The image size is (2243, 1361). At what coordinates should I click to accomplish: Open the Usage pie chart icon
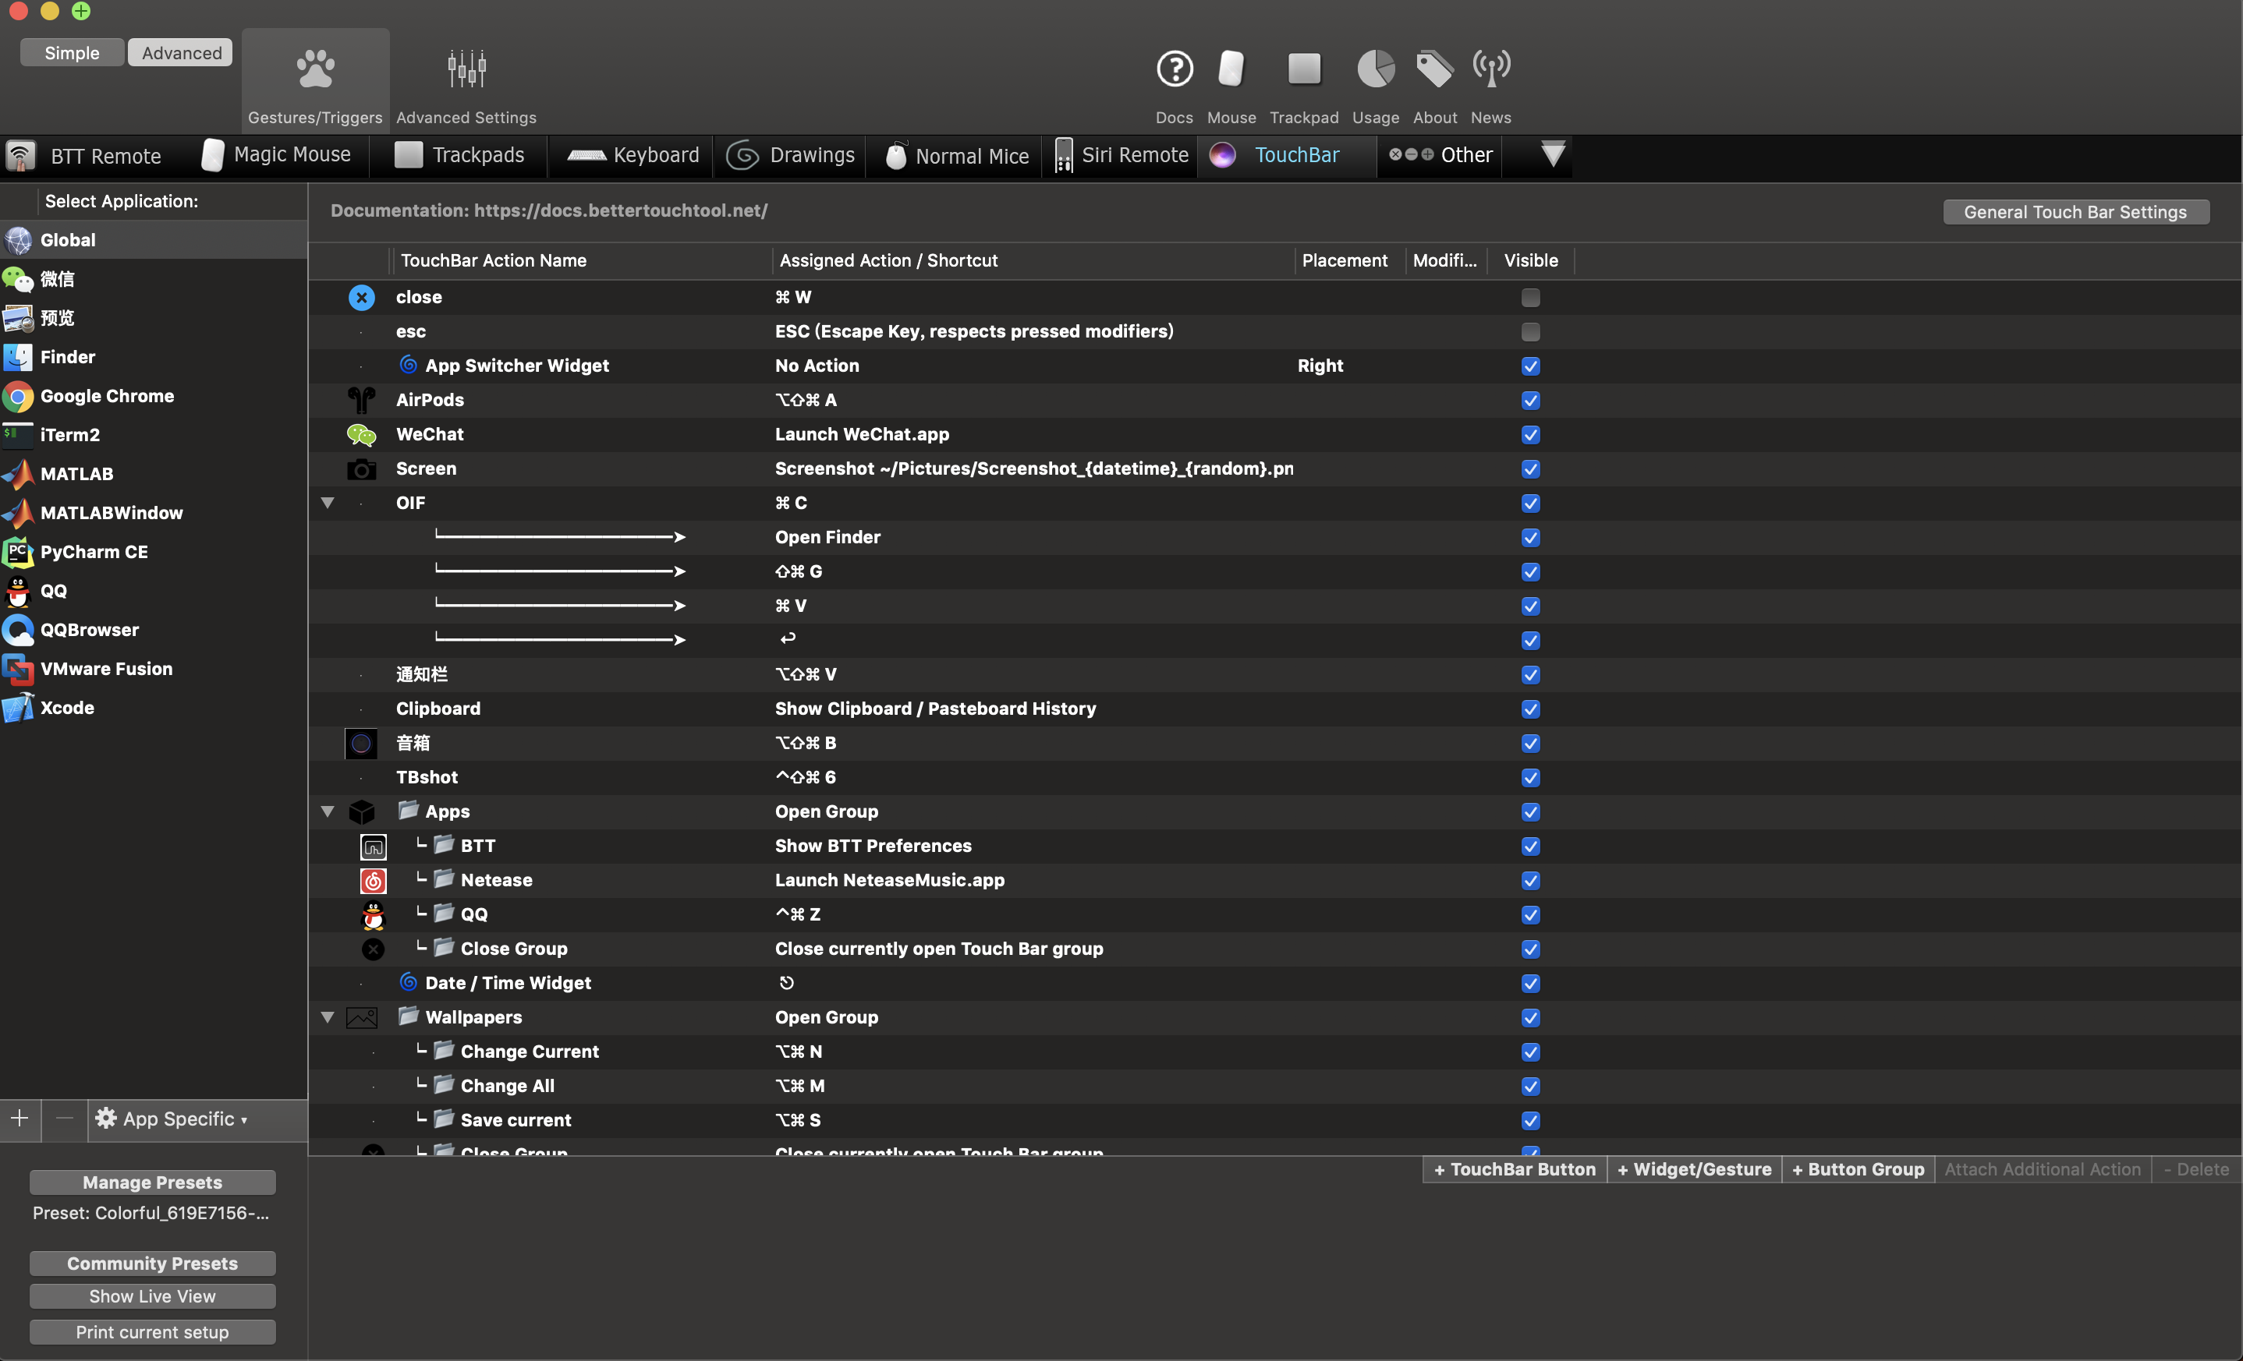click(1376, 69)
